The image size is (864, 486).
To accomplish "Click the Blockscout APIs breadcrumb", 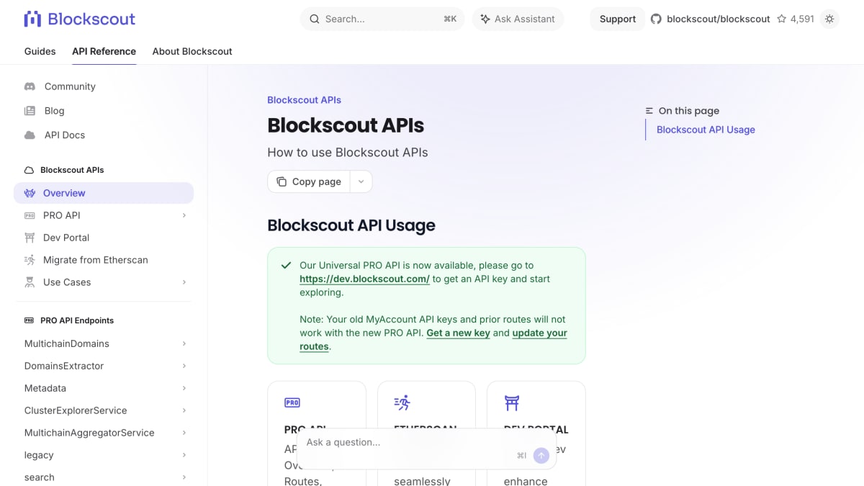I will 304,100.
